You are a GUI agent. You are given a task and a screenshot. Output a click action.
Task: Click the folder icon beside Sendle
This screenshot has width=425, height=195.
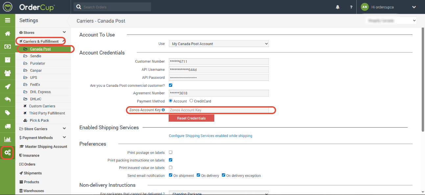point(25,56)
